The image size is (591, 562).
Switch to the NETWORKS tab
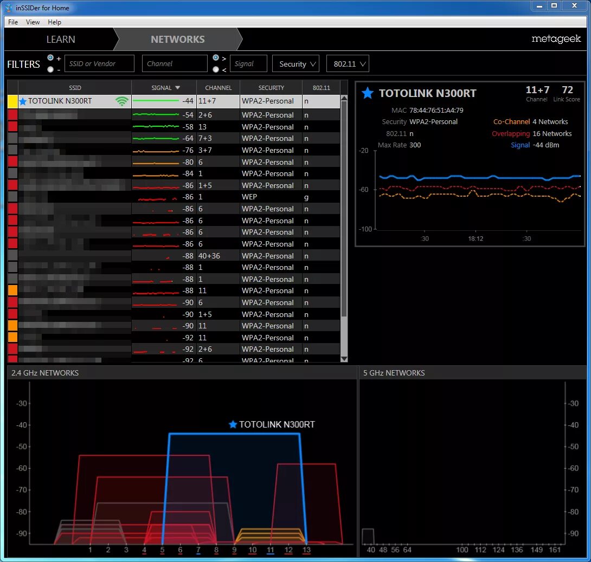click(178, 39)
